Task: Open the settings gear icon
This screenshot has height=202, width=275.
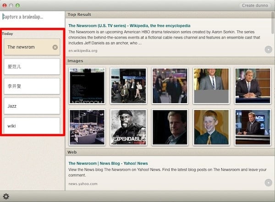Action: click(6, 197)
